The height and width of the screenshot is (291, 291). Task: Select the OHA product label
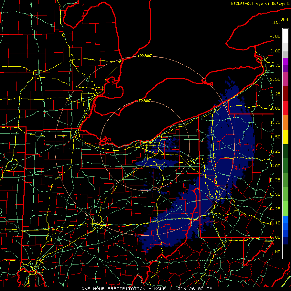coord(284,19)
